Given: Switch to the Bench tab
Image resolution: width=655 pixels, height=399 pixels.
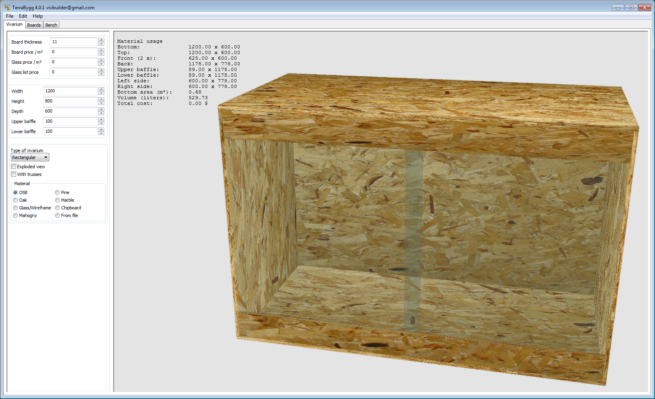Looking at the screenshot, I should (51, 25).
